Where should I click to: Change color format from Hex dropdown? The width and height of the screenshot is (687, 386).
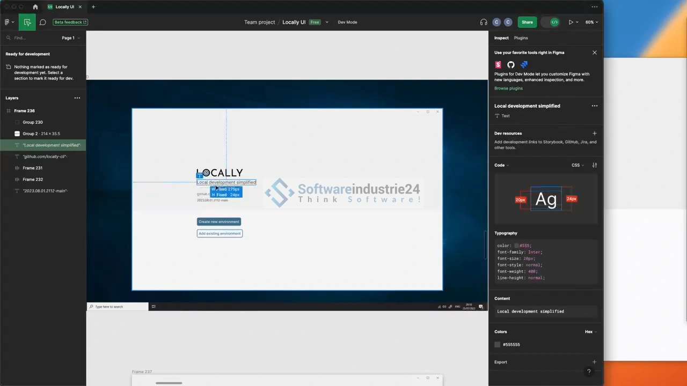[590, 332]
